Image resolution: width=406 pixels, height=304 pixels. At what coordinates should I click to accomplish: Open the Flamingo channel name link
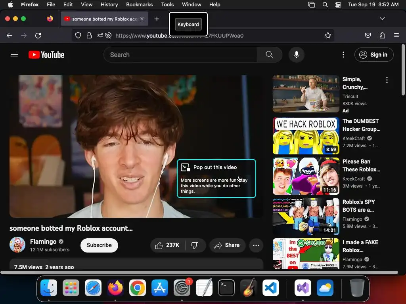point(43,241)
